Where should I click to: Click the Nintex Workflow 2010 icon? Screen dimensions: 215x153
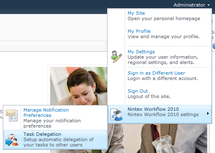tap(117, 115)
